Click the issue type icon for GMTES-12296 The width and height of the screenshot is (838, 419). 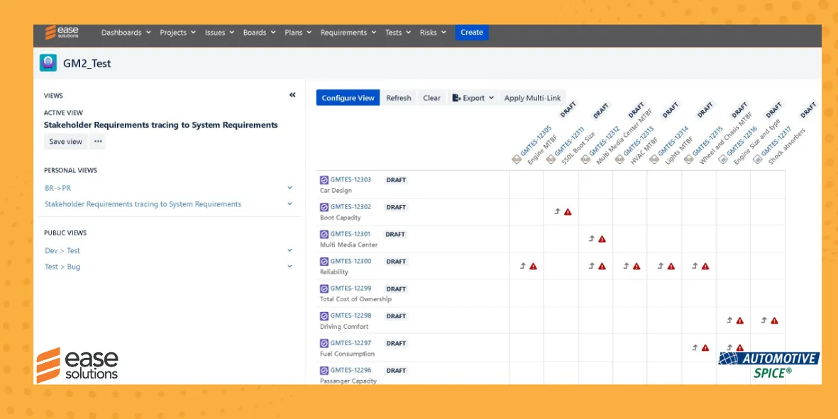[x=324, y=370]
